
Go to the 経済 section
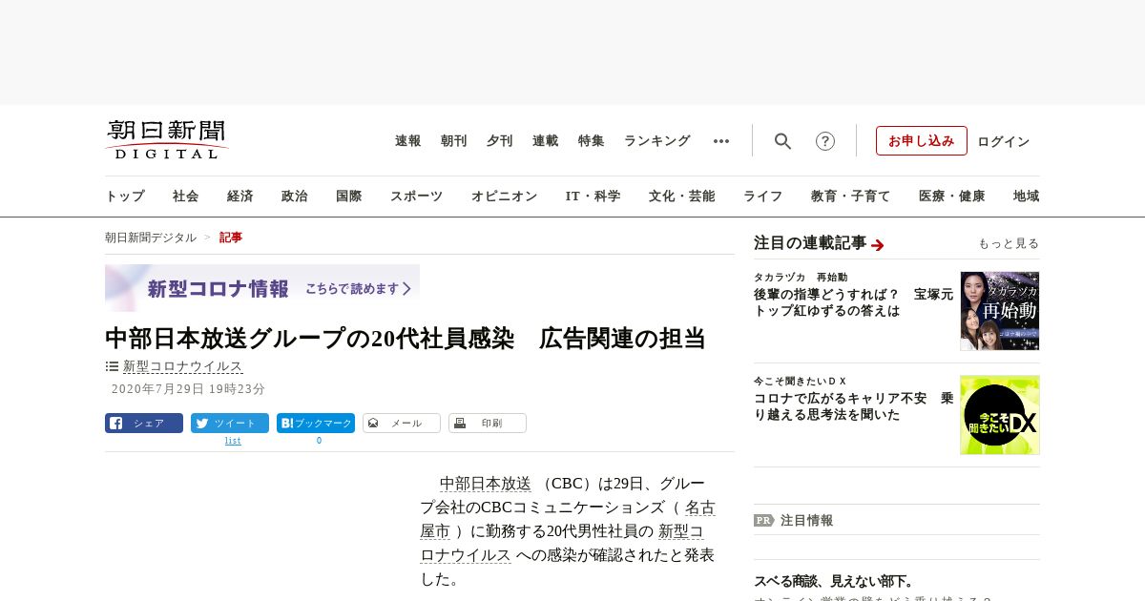(240, 197)
